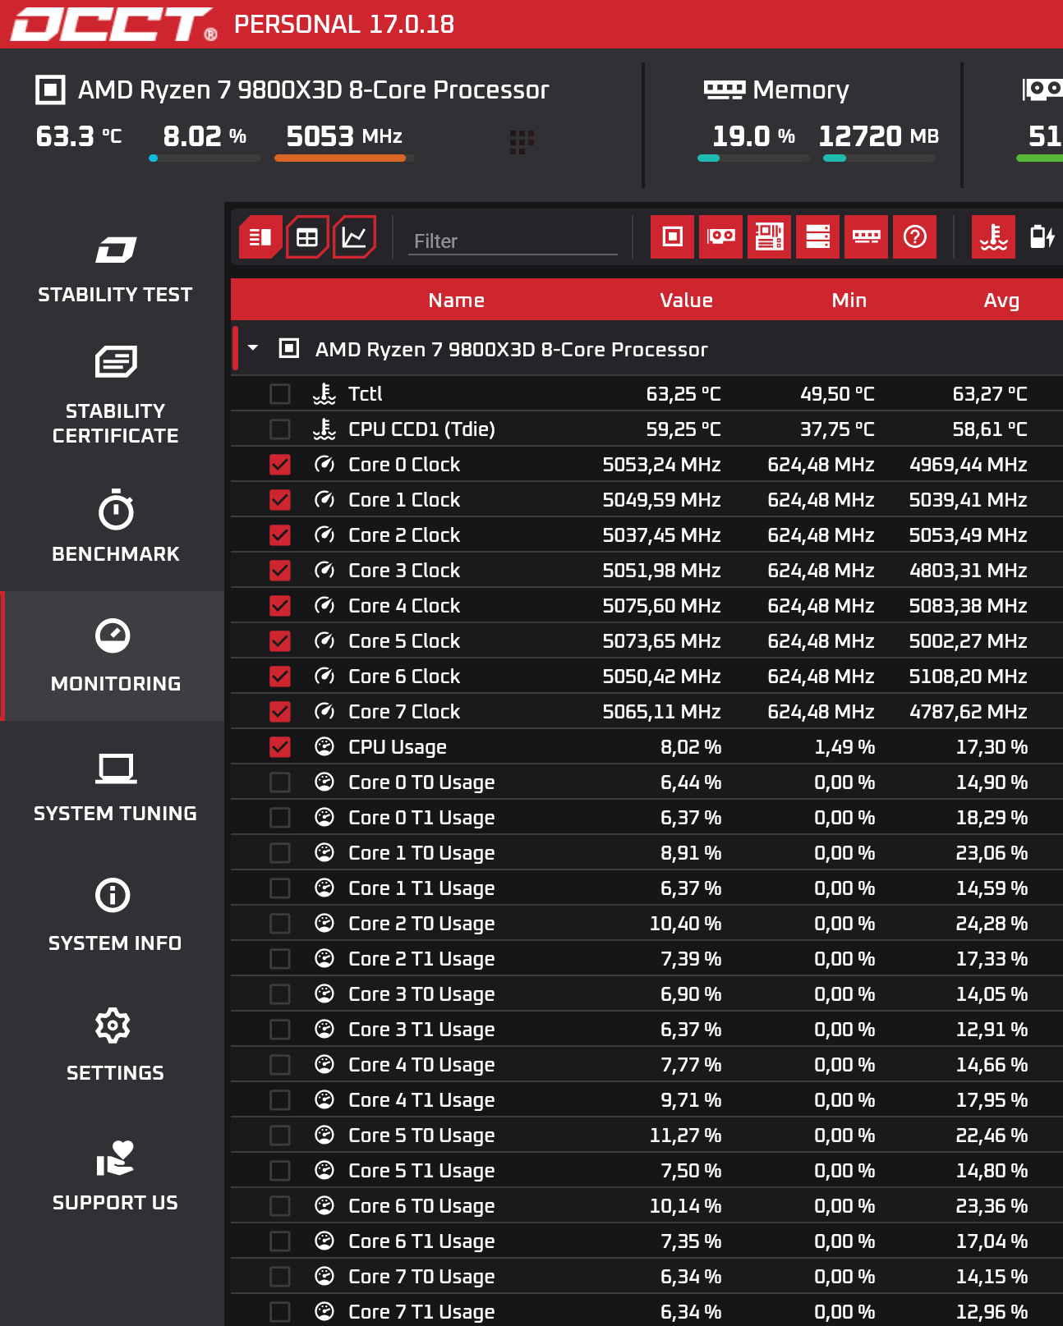The image size is (1063, 1326).
Task: Switch to graph view mode icon
Action: pyautogui.click(x=355, y=237)
